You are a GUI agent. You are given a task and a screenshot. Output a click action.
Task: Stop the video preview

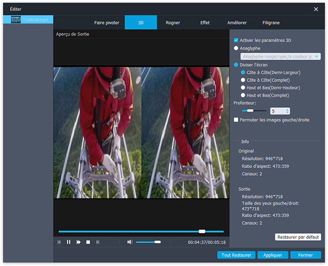pos(88,242)
